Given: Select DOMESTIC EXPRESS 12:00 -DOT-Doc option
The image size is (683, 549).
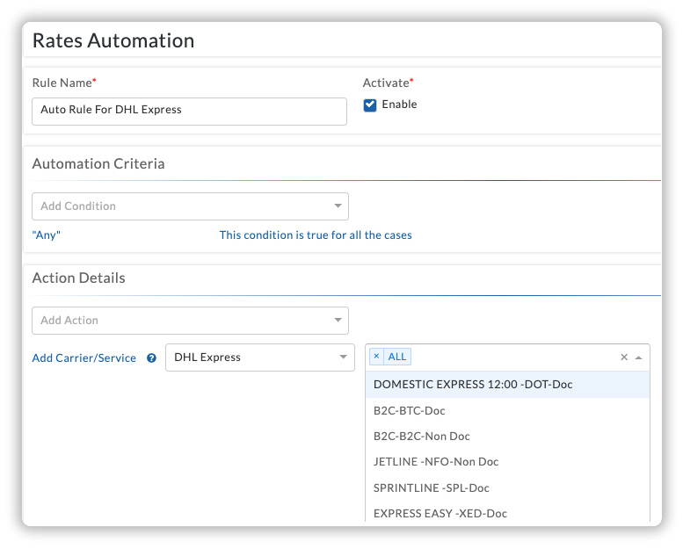Looking at the screenshot, I should 507,385.
